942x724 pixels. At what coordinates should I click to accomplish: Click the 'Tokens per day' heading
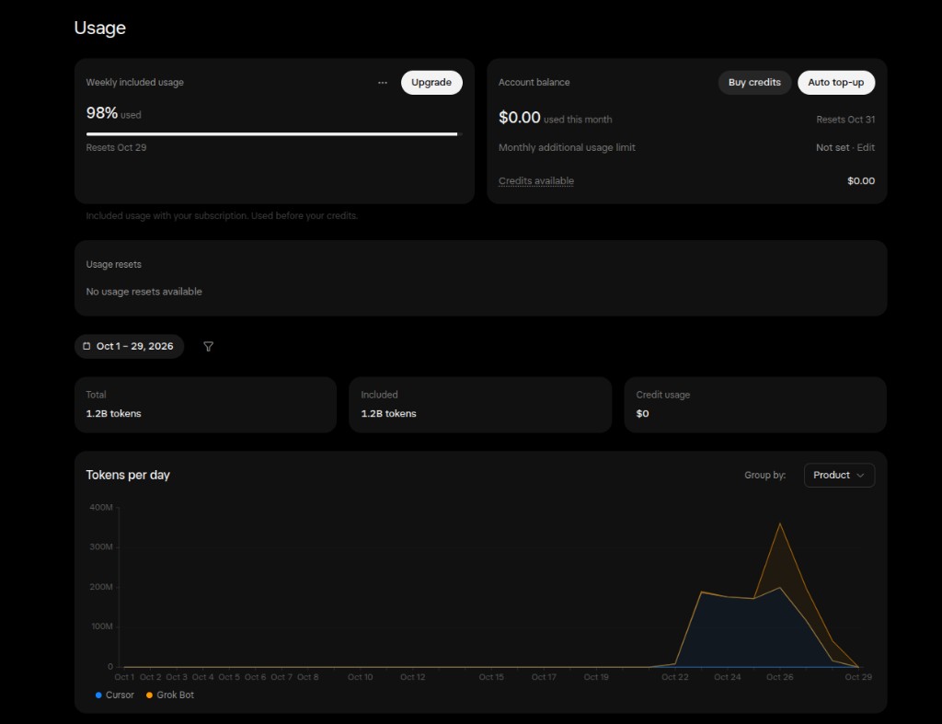tap(128, 475)
